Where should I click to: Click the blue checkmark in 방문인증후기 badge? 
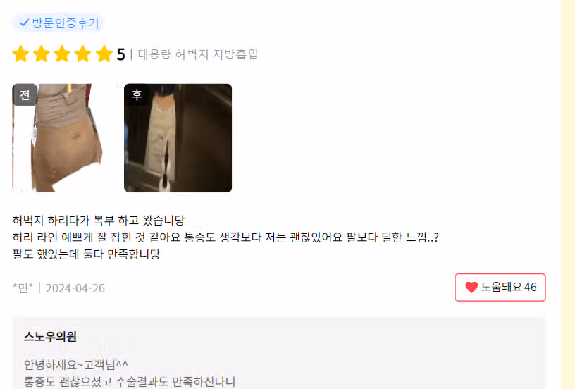(x=24, y=23)
